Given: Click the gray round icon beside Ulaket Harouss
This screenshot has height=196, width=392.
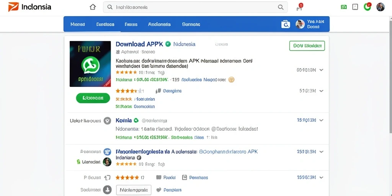Looking at the screenshot, I should coord(107,121).
